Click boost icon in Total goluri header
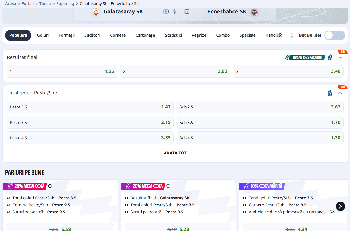 pyautogui.click(x=330, y=93)
